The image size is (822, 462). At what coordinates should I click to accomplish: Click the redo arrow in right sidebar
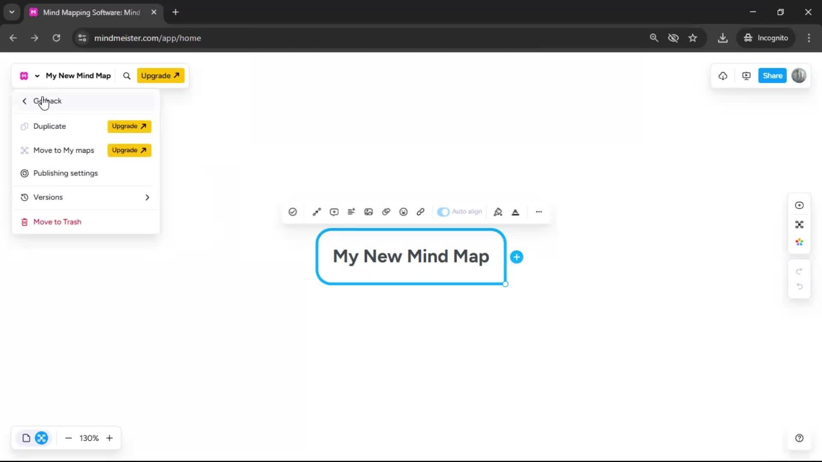799,272
